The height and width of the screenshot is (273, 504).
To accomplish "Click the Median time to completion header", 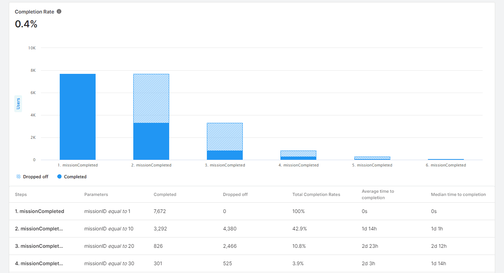I will (x=458, y=194).
